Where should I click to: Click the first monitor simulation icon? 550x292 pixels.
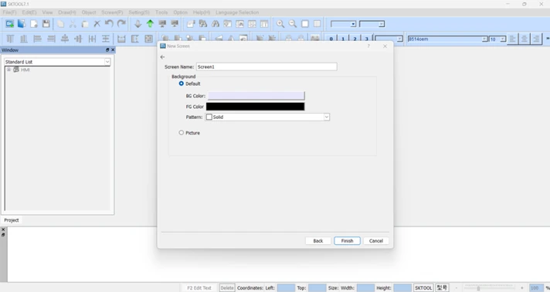pos(162,24)
